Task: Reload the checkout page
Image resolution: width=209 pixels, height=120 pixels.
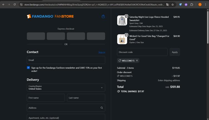Action: coord(14,4)
